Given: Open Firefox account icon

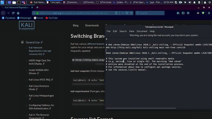Looking at the screenshot, I should pyautogui.click(x=188, y=13).
